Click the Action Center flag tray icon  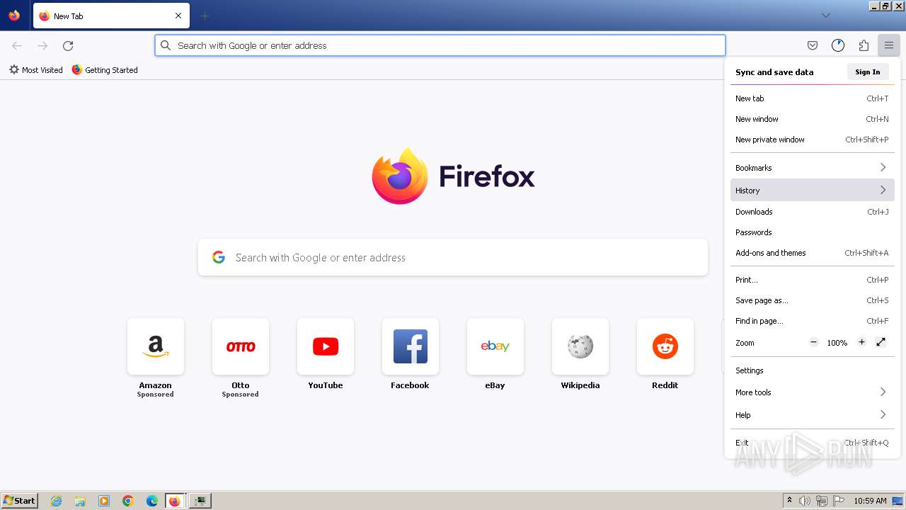[839, 501]
